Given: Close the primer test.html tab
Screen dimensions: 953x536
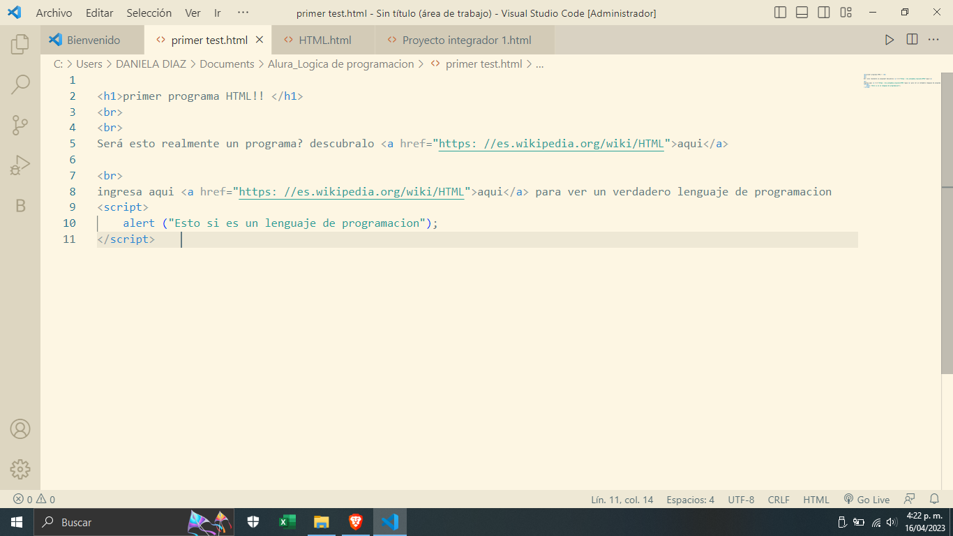Looking at the screenshot, I should (x=260, y=40).
